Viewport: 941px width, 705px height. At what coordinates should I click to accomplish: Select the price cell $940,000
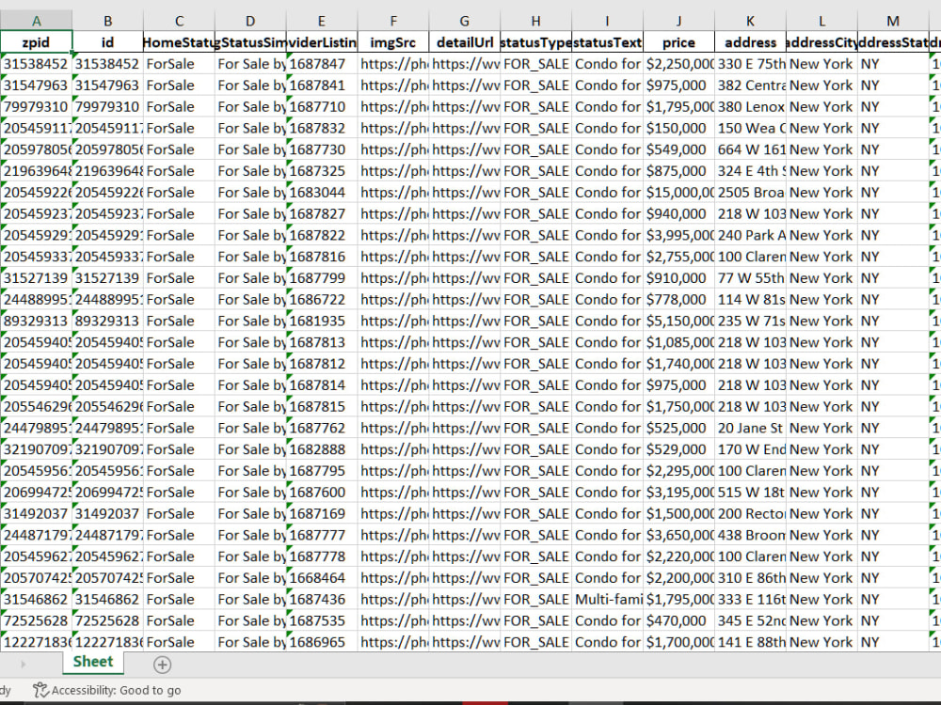[678, 213]
